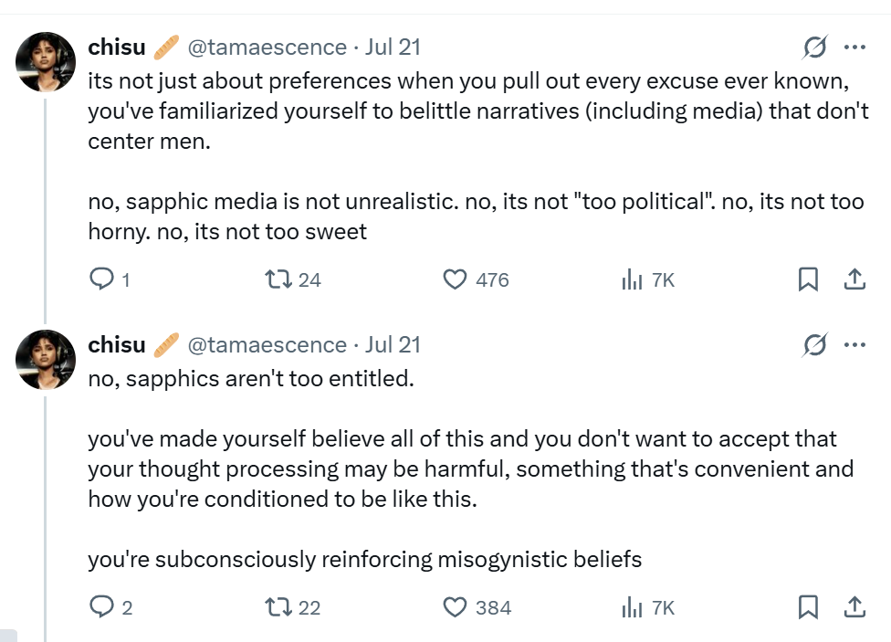Like the second tweet with 384 likes
The image size is (891, 642).
tap(455, 606)
